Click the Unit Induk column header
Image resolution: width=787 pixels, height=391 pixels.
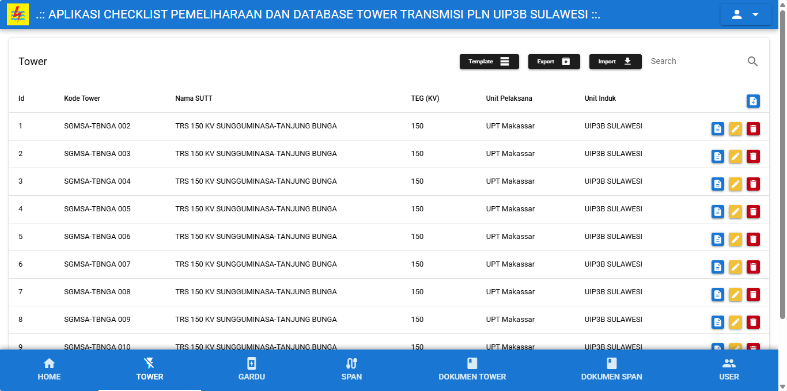pyautogui.click(x=600, y=98)
